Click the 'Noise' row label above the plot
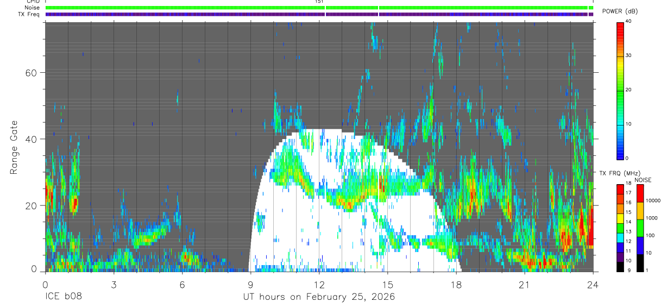This screenshot has height=308, width=667. pyautogui.click(x=32, y=8)
